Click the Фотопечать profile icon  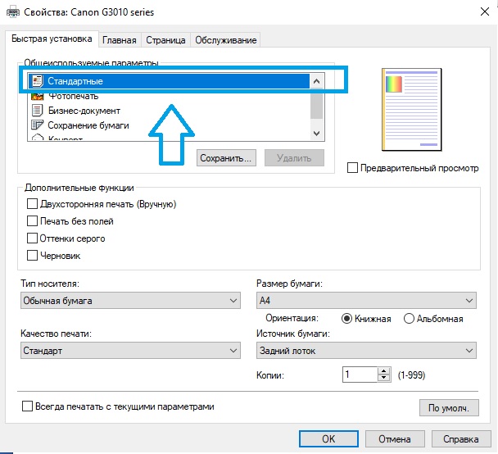[36, 96]
